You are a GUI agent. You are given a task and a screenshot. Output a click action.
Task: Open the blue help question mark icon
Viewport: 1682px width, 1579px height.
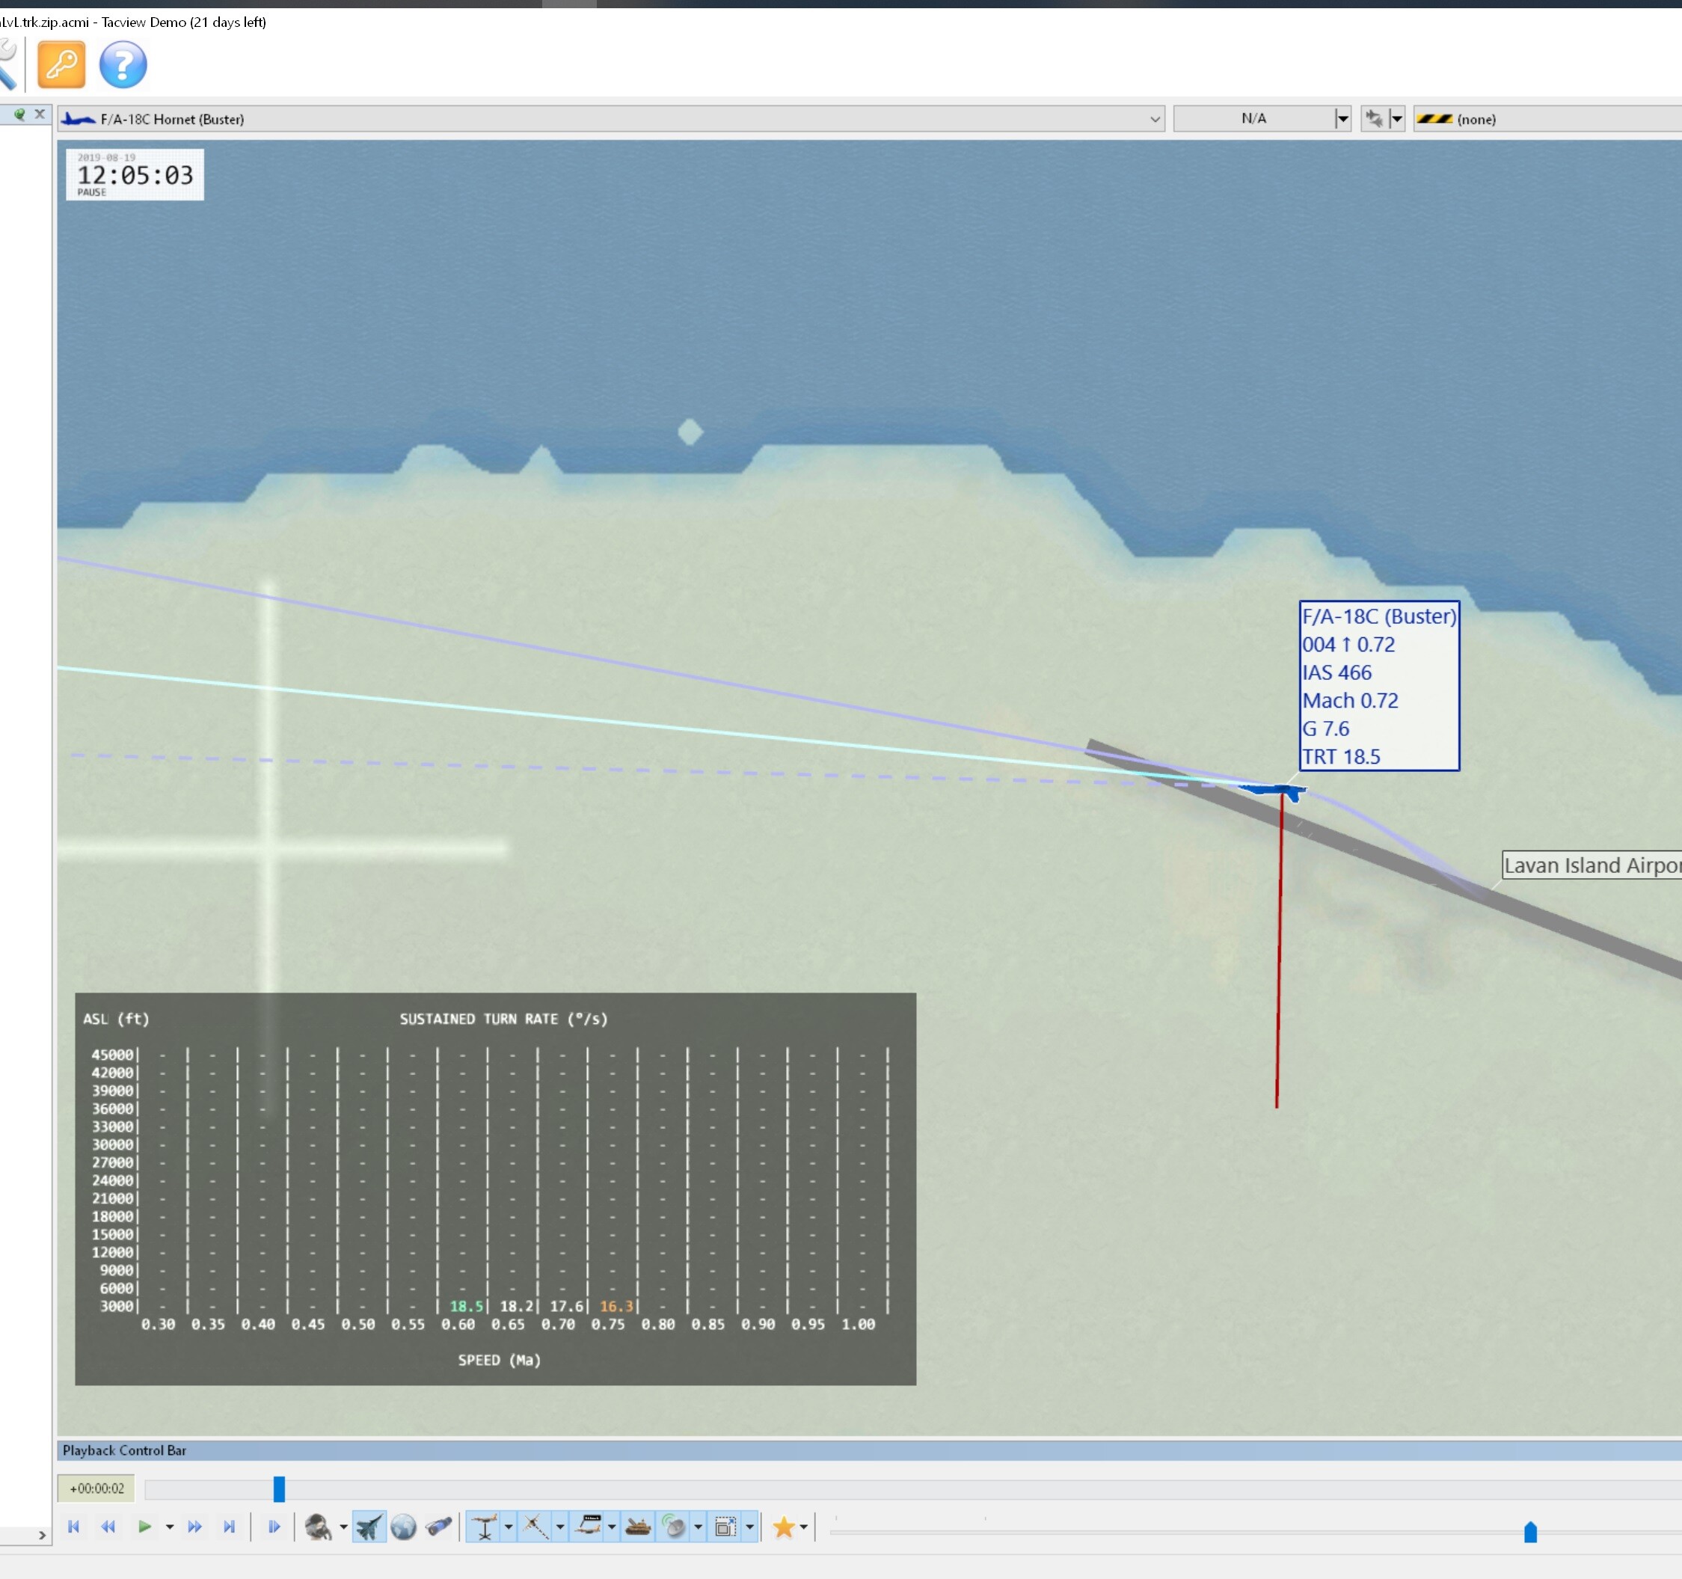pos(123,64)
